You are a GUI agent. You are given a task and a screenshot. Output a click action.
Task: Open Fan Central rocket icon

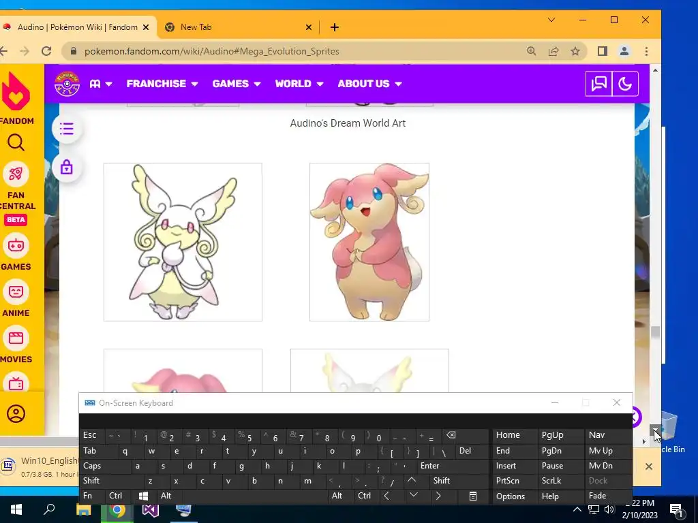16,174
